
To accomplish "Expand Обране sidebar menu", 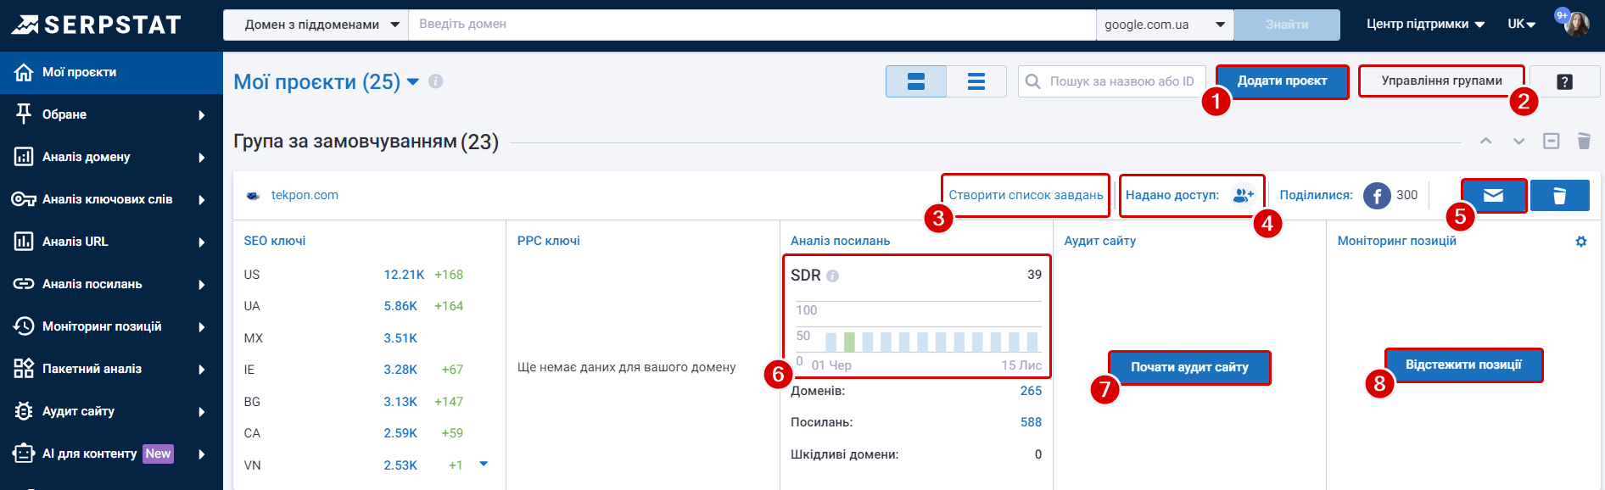I will [x=111, y=114].
